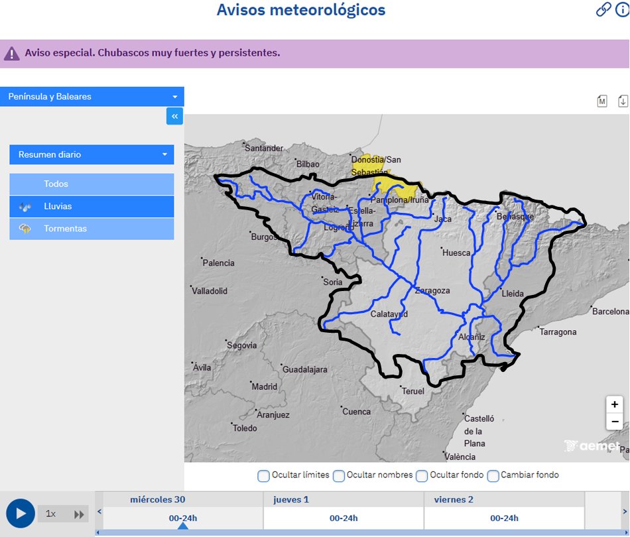
Task: Collapse the side panel with the double-chevron button
Action: [175, 116]
